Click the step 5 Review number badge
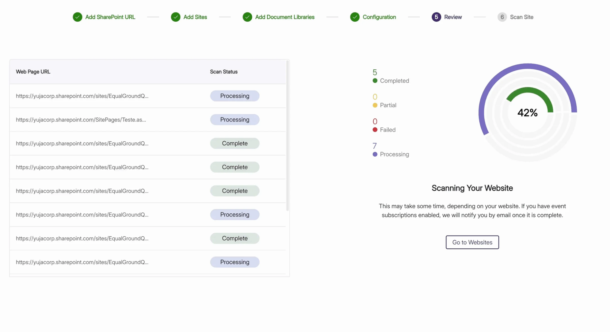 [436, 17]
